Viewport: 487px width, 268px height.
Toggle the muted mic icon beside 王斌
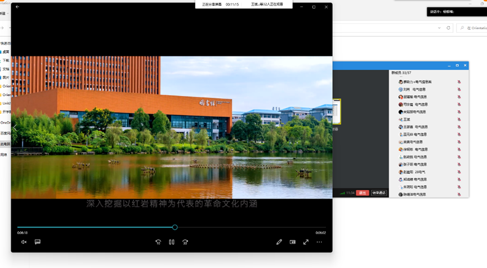point(459,119)
